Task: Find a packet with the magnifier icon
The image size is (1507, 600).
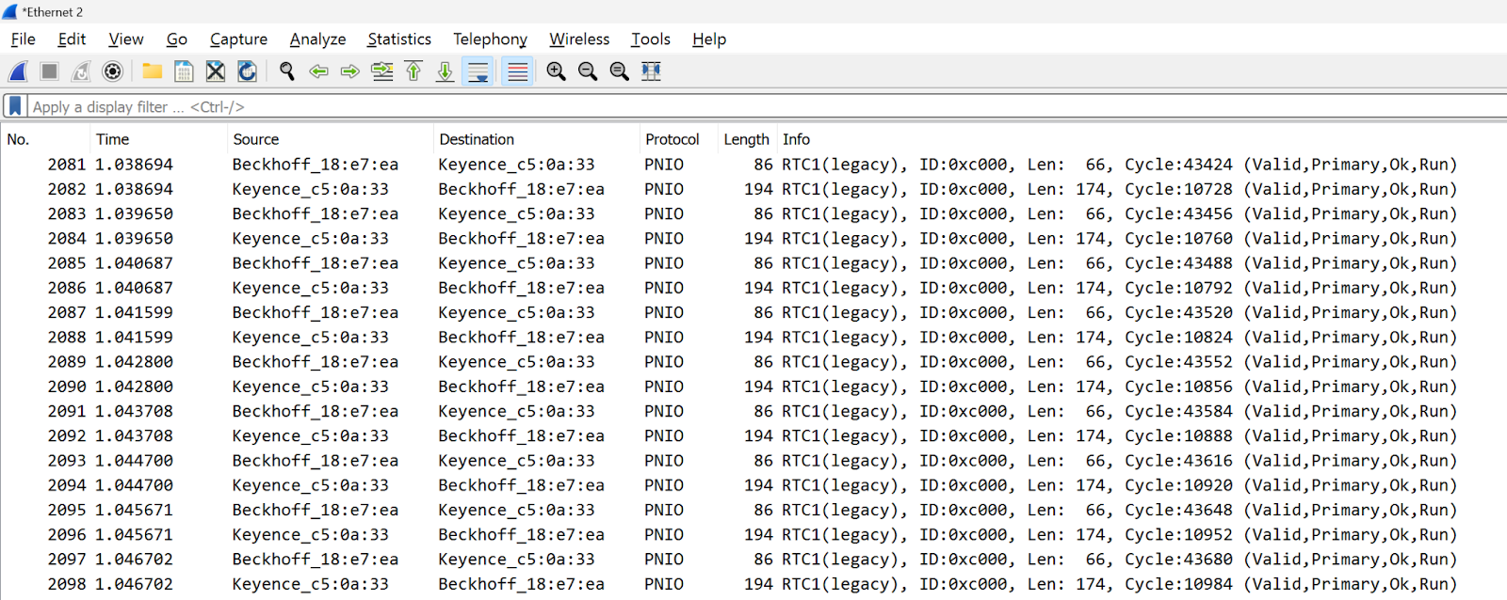Action: [x=287, y=71]
